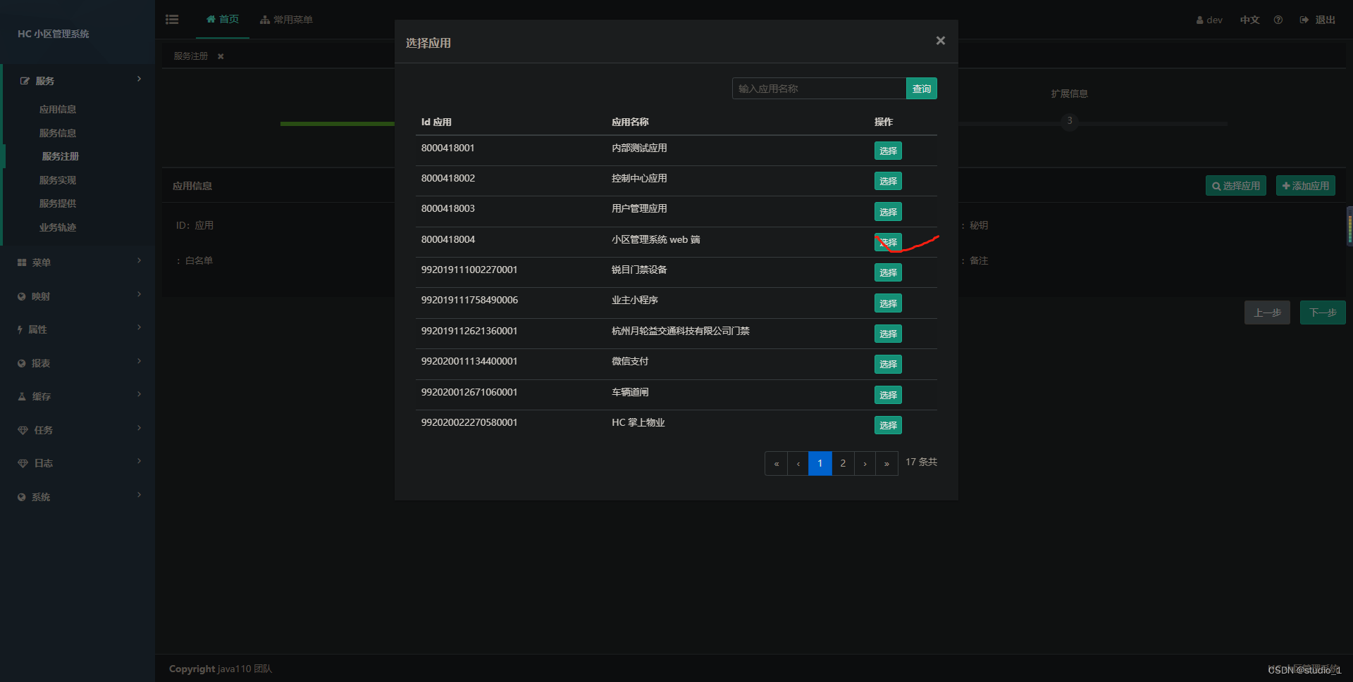Choose 小区管理系统 web 端 via its 选择 button
1353x682 pixels.
tap(888, 242)
